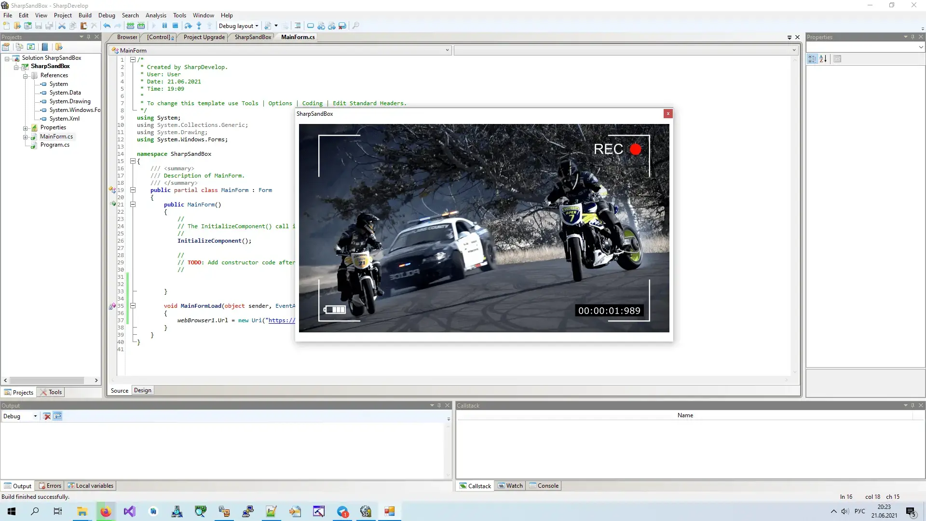This screenshot has height=521, width=926.
Task: Click the Clear bookmarks icon
Action: point(342,26)
